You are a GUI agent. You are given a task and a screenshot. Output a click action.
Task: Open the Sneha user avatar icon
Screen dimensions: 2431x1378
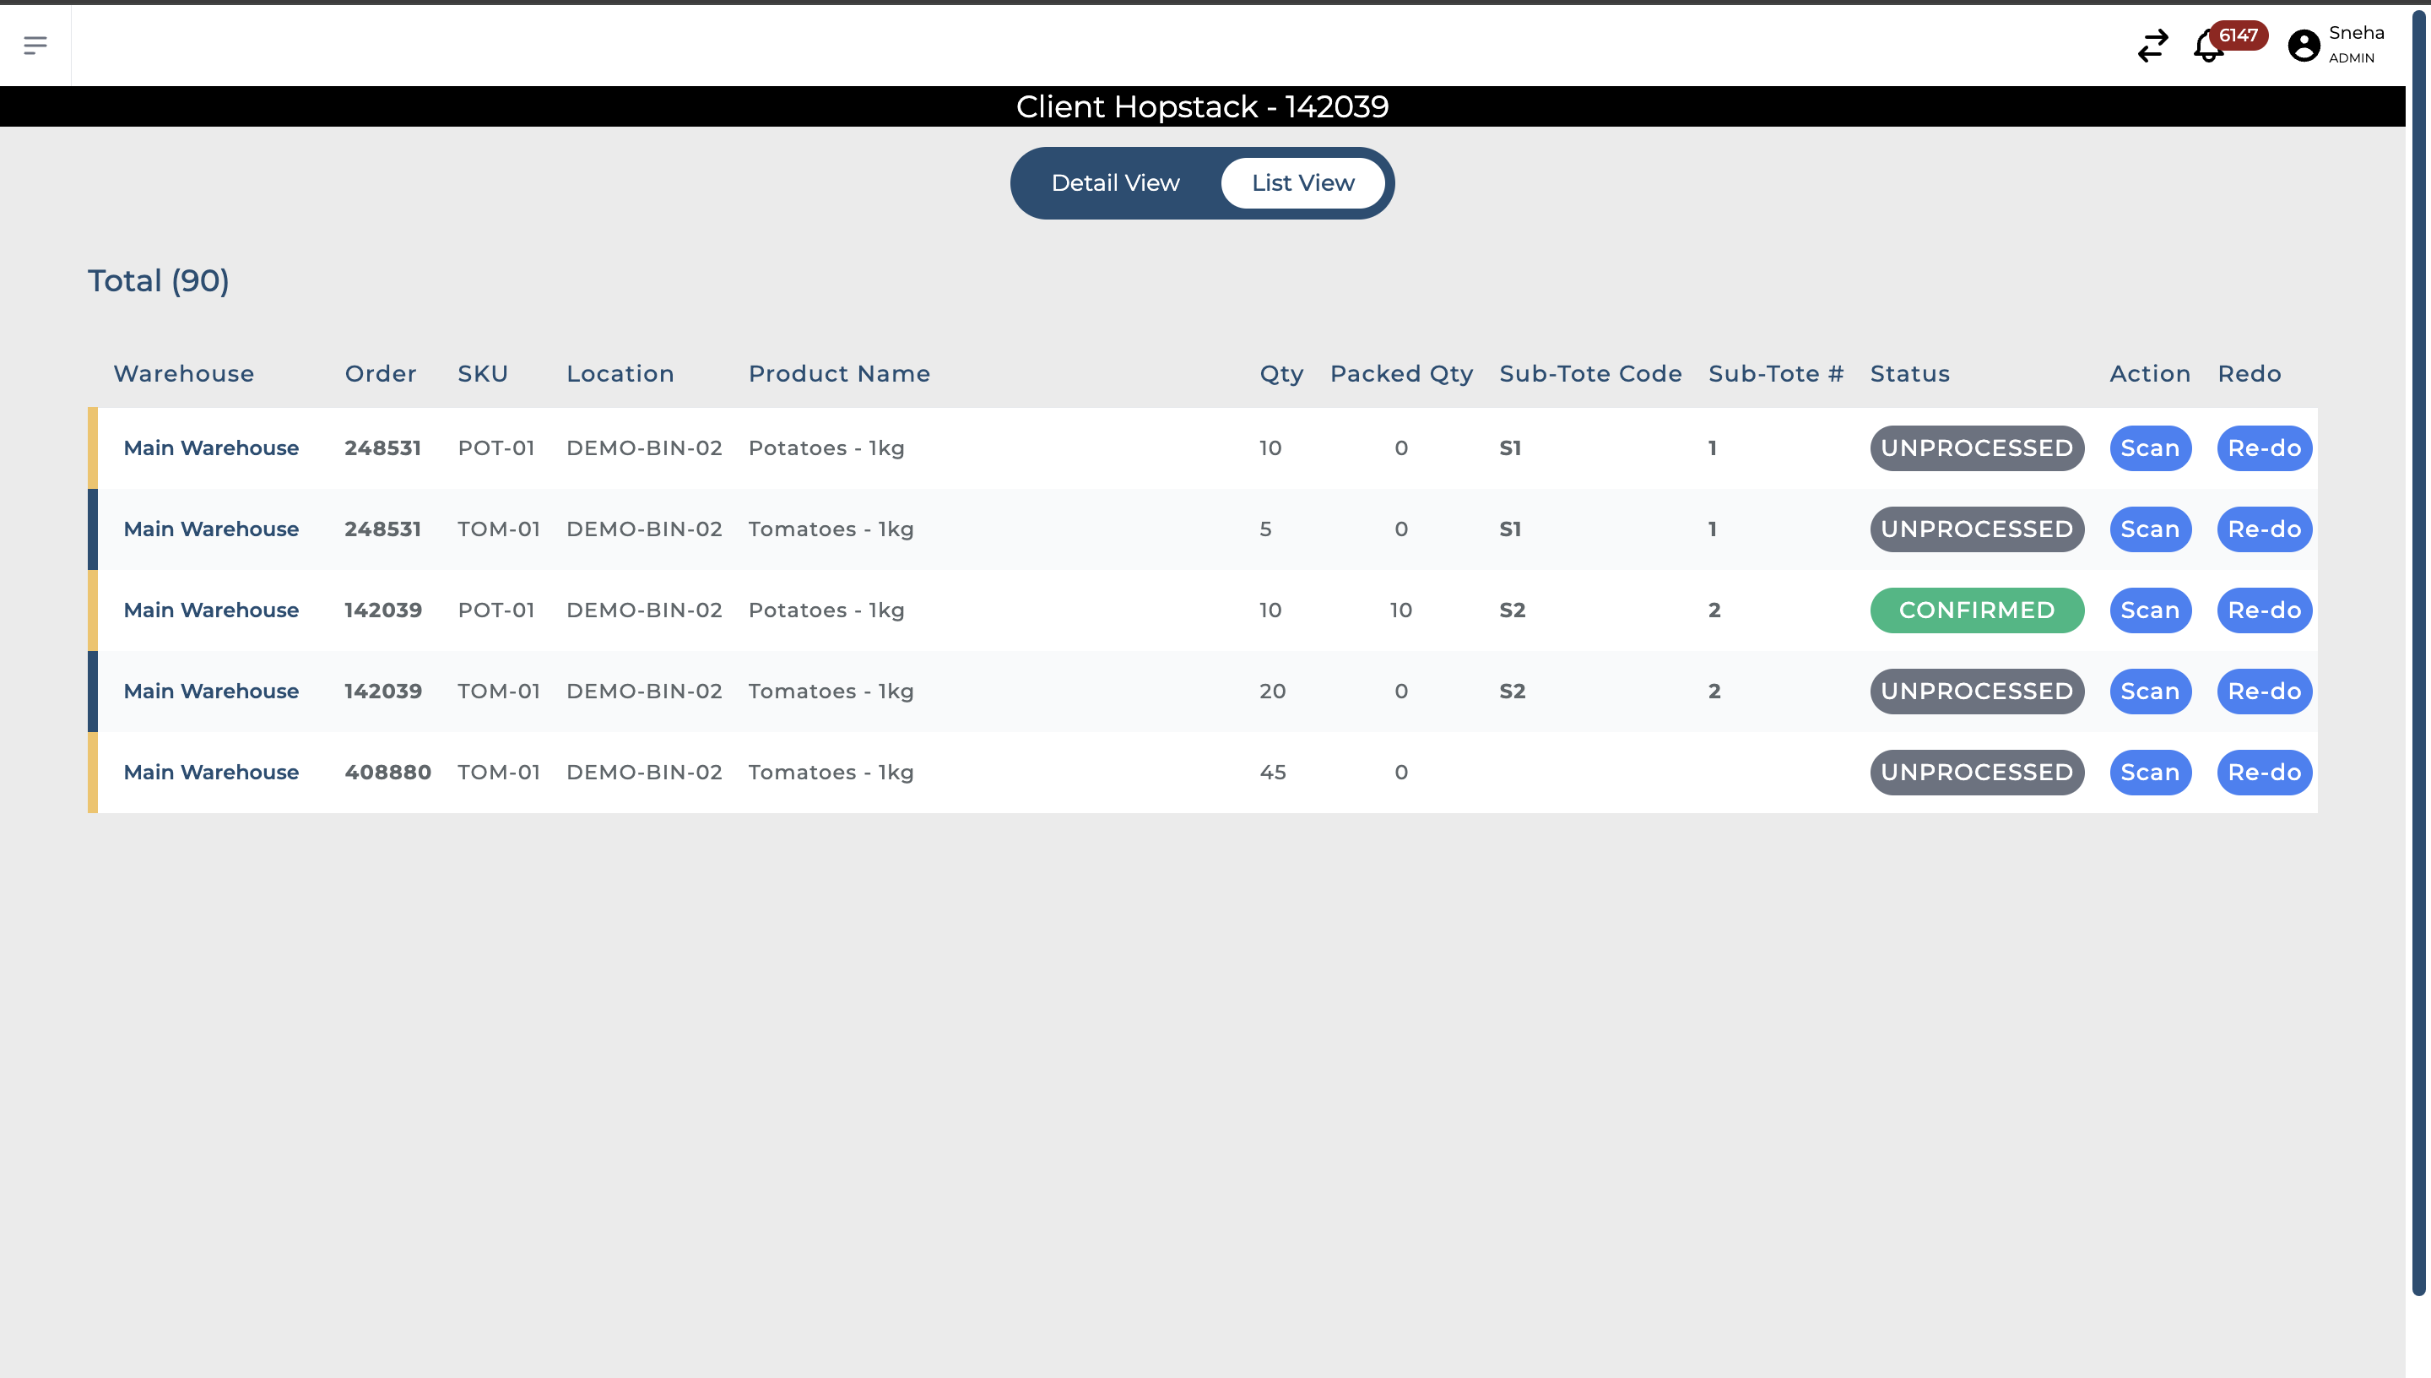2304,46
